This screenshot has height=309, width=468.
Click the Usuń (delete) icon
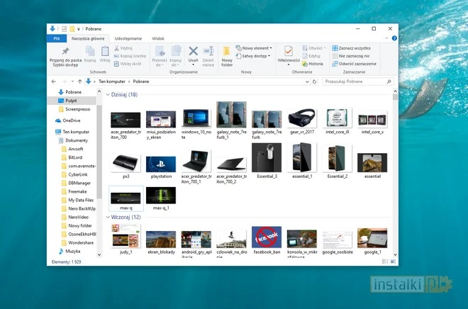[193, 52]
